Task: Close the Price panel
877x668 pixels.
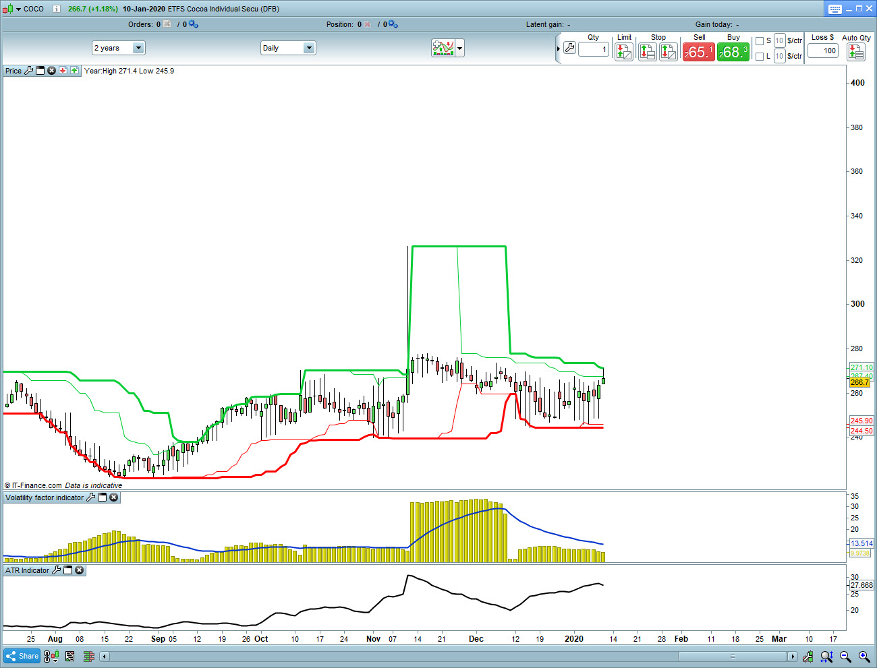Action: 51,71
